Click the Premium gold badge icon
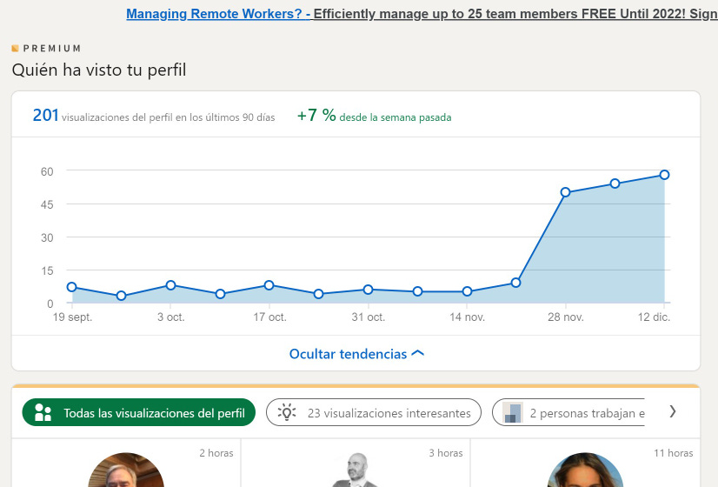Screen dimensions: 718x487 15,48
